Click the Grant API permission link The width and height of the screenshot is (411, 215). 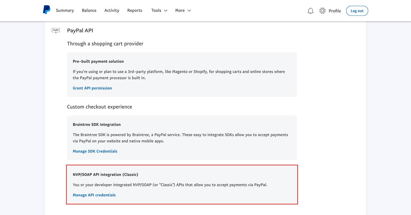tap(92, 88)
